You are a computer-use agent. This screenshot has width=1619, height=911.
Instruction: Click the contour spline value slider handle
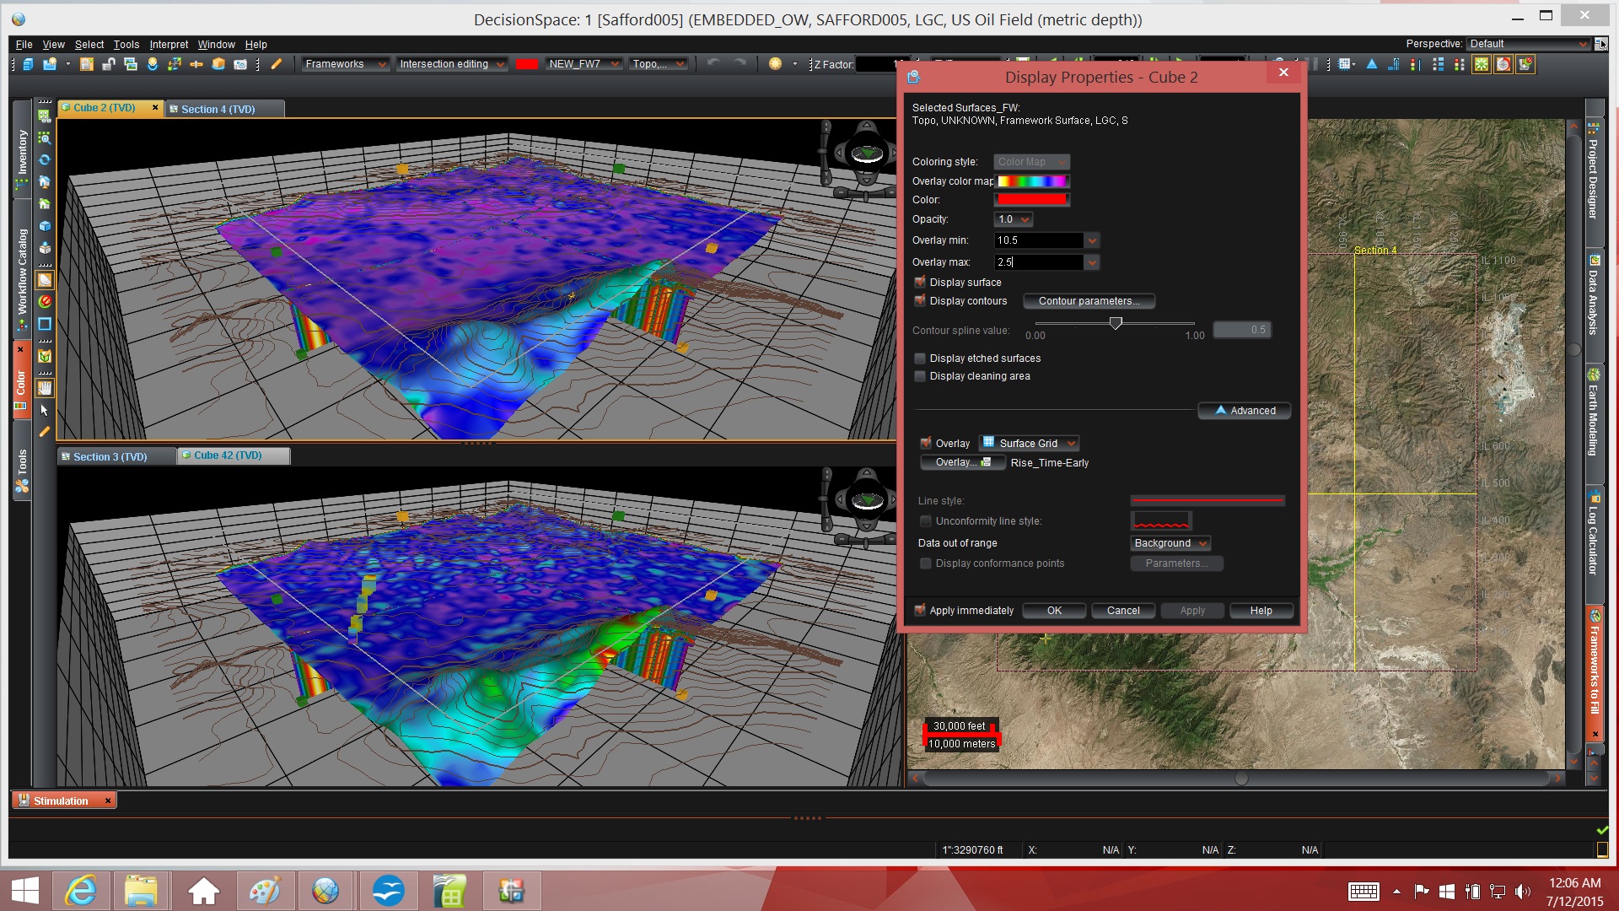point(1116,323)
